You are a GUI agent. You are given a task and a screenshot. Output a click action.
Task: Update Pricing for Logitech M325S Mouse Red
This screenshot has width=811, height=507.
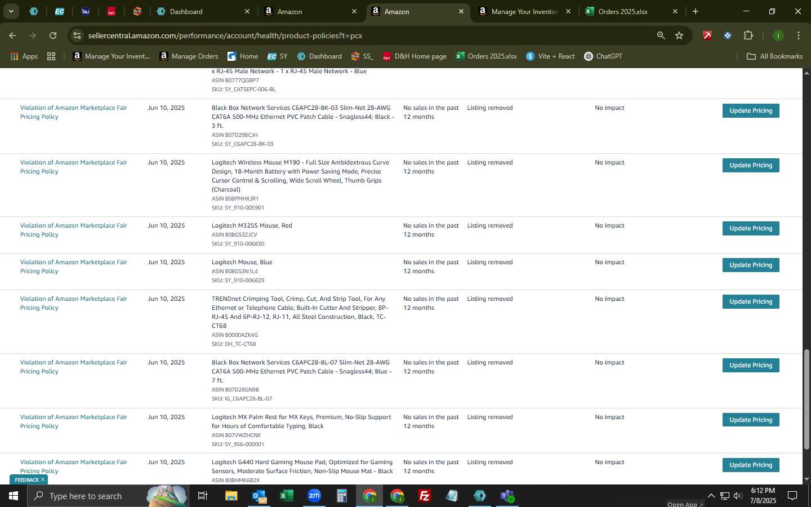coord(751,228)
